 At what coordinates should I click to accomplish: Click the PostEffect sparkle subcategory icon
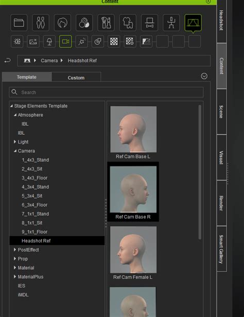[x=82, y=42]
